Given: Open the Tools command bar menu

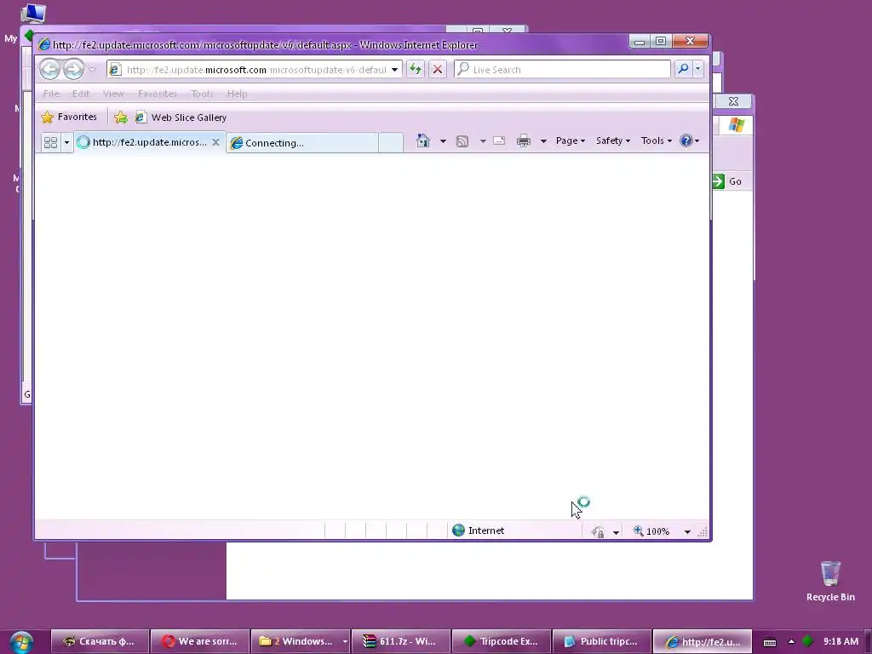Looking at the screenshot, I should click(x=657, y=141).
